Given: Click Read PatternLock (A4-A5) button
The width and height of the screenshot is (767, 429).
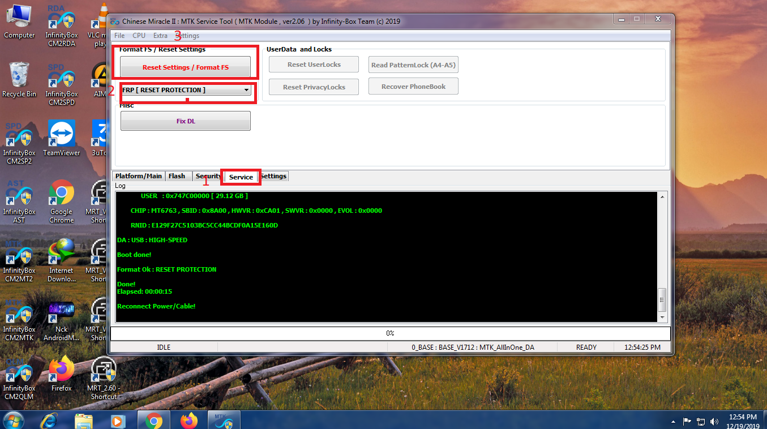Looking at the screenshot, I should [413, 65].
